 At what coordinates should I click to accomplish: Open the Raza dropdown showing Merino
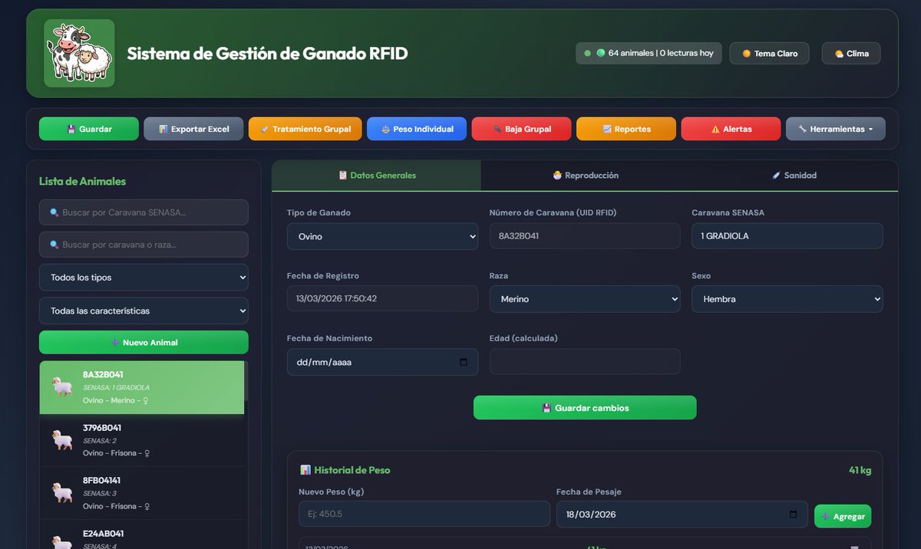pos(585,299)
